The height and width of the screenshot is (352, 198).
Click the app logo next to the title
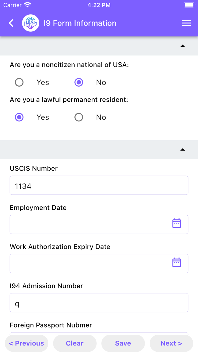pyautogui.click(x=31, y=23)
